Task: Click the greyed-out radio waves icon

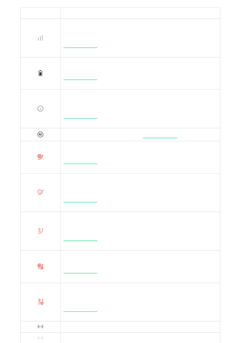Action: tap(40, 338)
